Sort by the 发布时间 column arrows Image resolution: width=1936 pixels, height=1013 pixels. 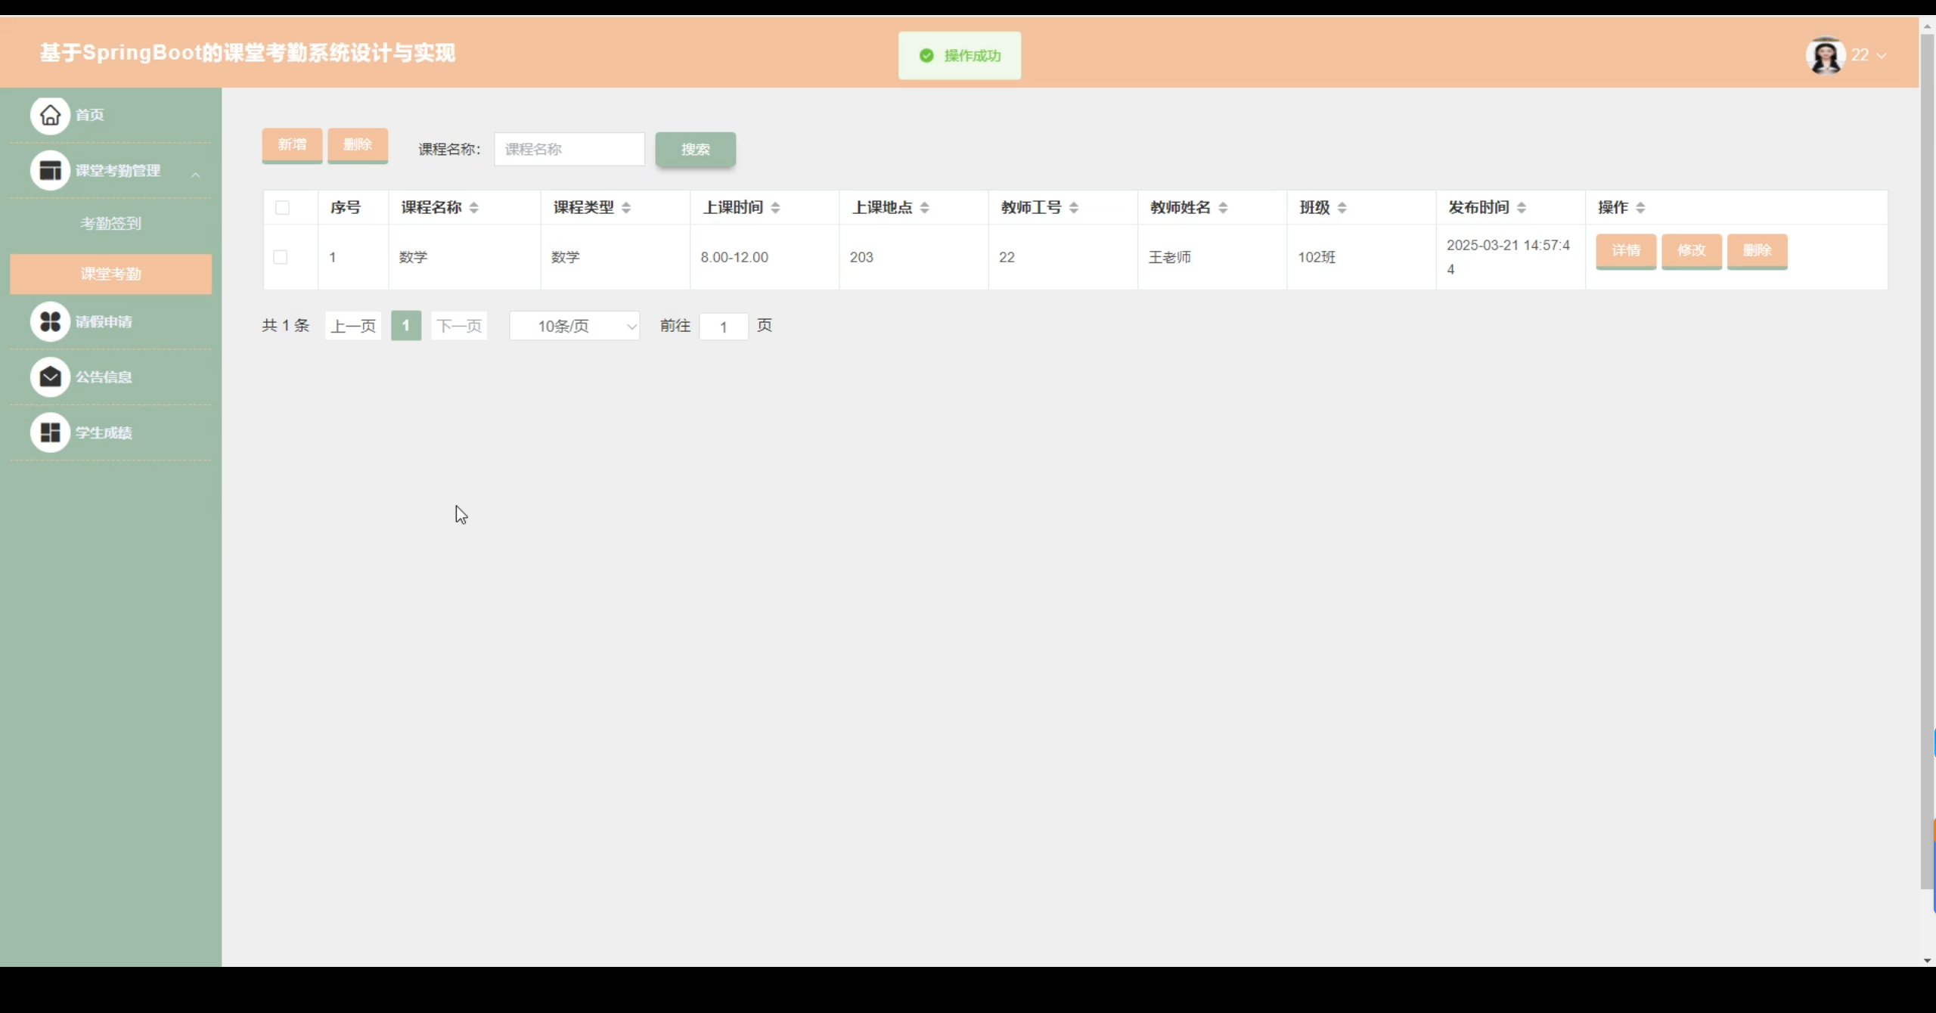coord(1522,208)
